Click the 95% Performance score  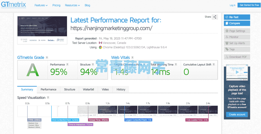click(x=59, y=72)
